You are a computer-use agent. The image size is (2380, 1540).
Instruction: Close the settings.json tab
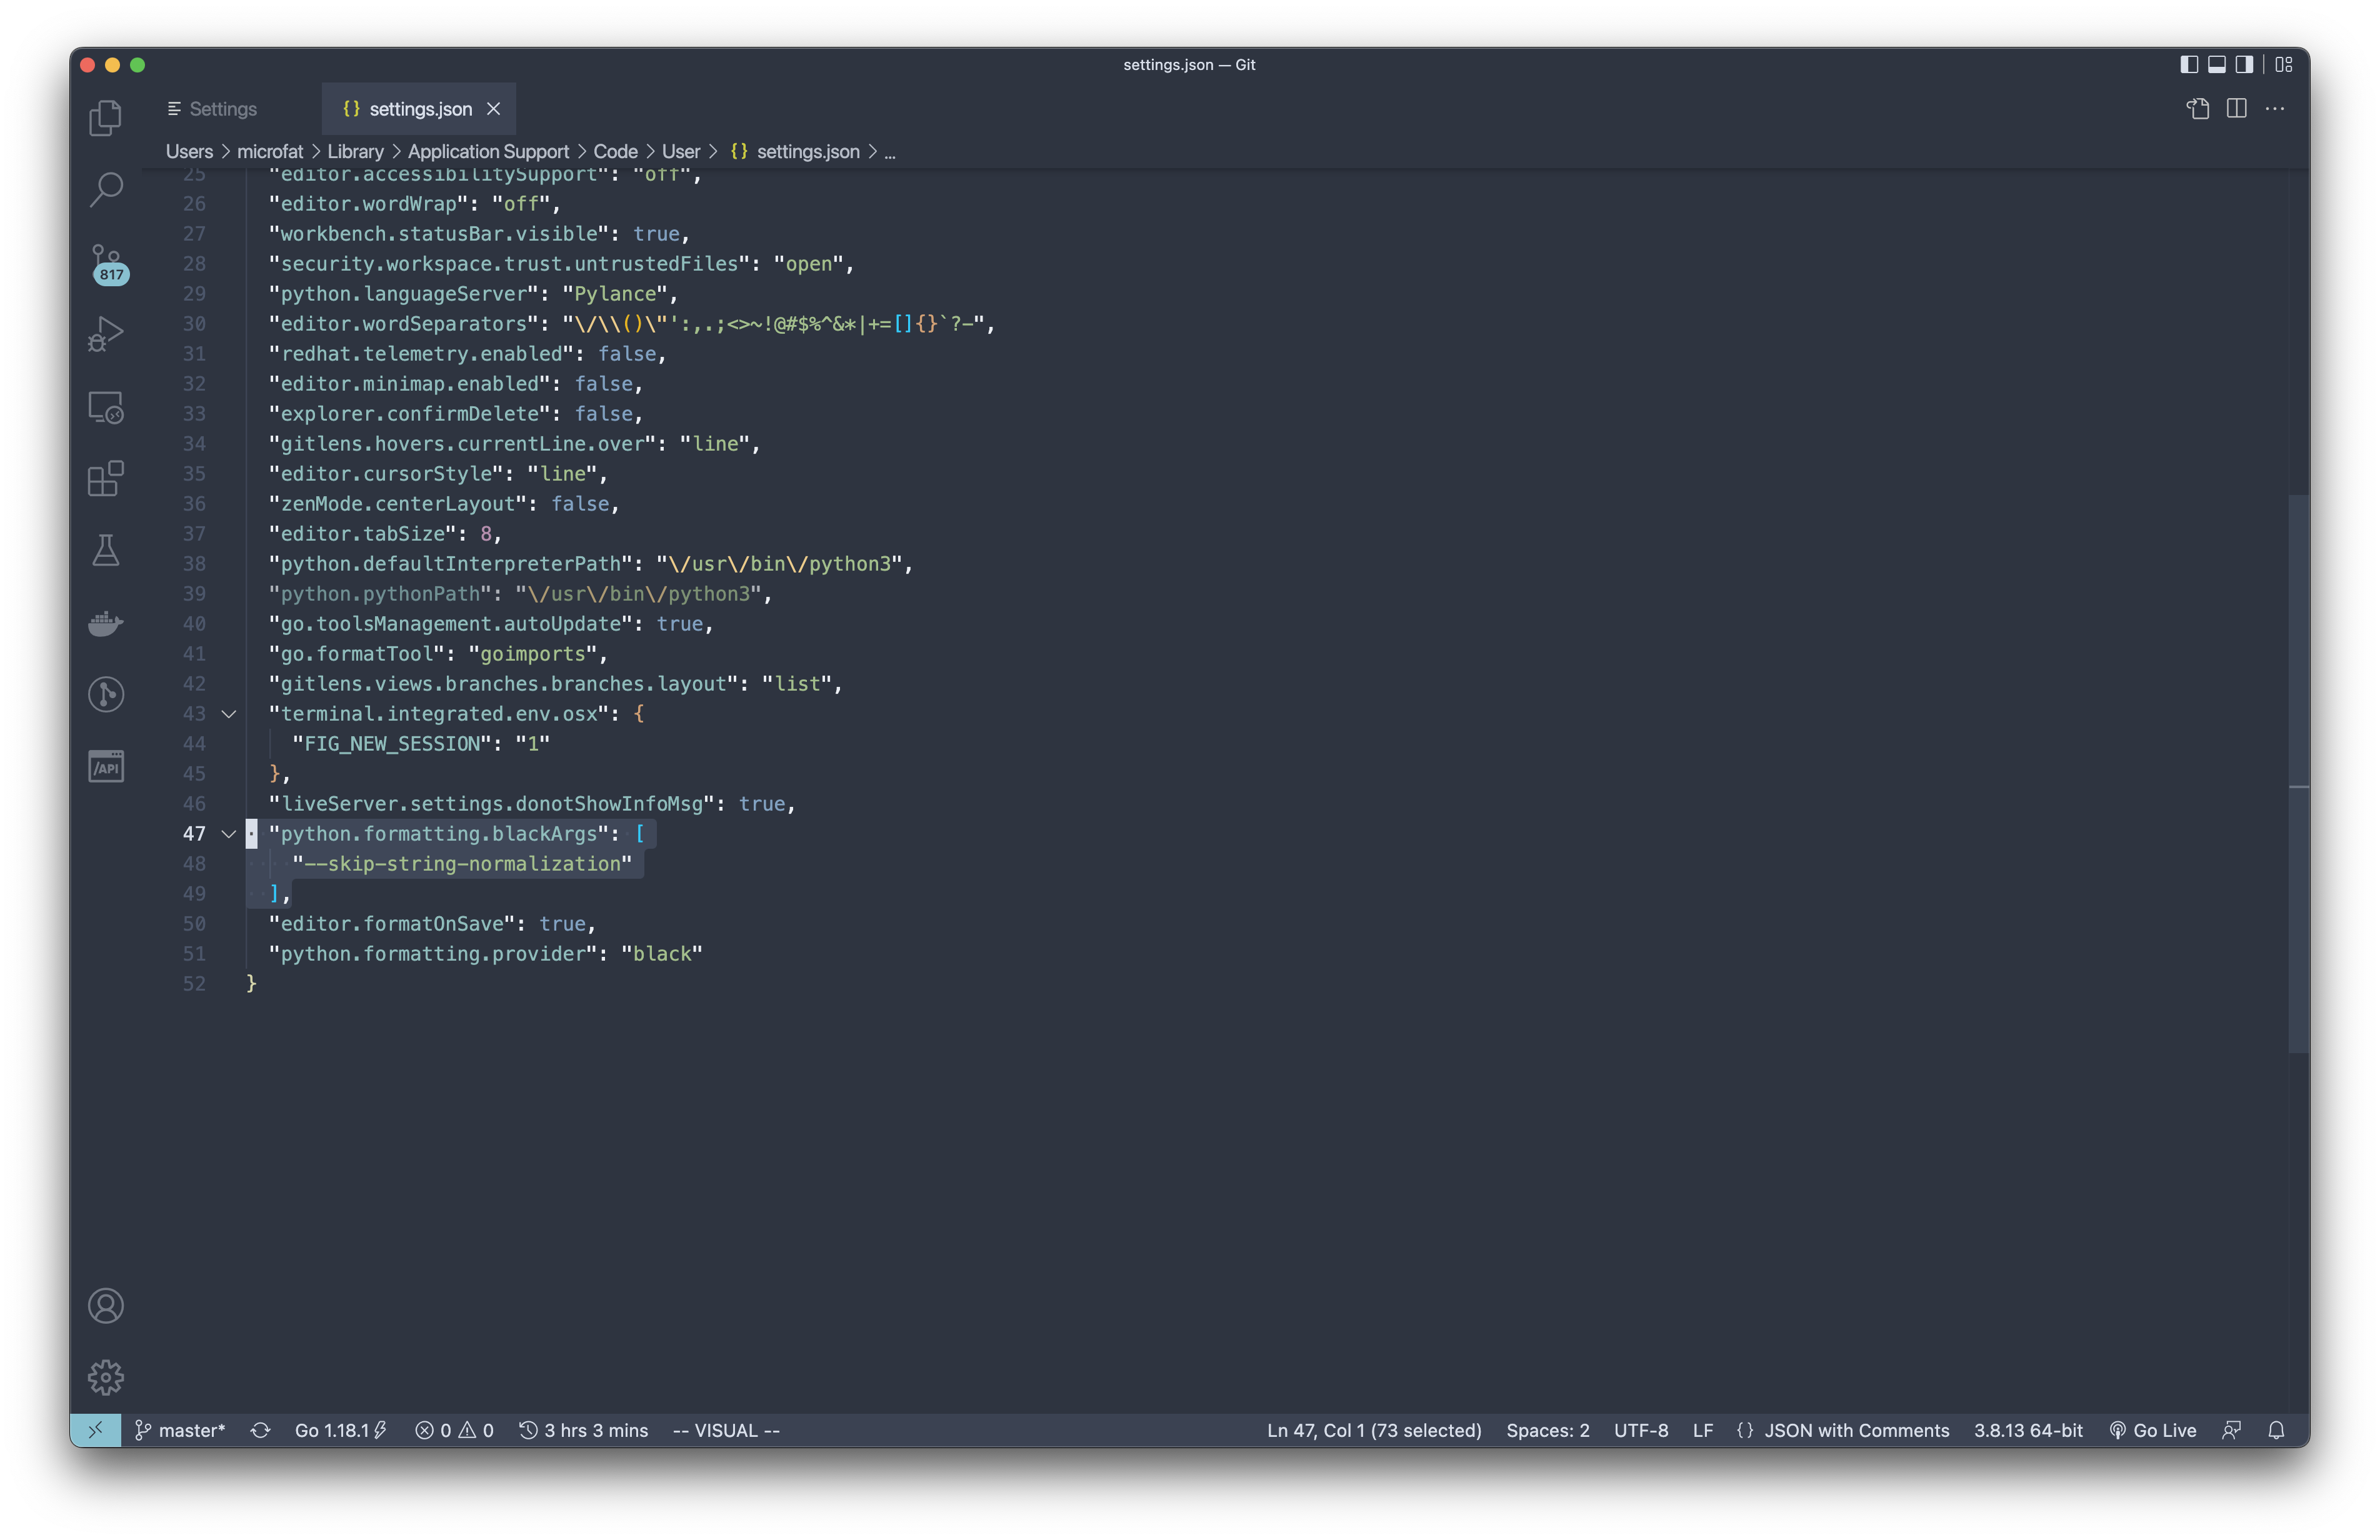tap(493, 109)
